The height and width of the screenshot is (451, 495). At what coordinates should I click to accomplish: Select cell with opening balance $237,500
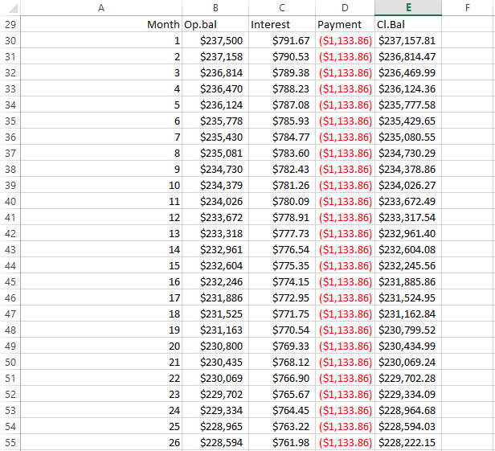(215, 40)
